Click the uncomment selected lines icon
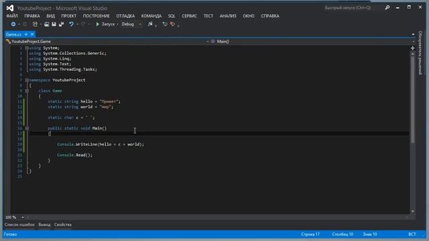 tap(172, 24)
